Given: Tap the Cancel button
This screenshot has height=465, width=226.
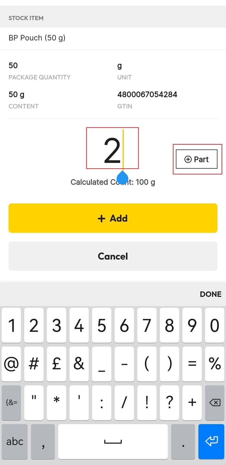Looking at the screenshot, I should pos(113,256).
